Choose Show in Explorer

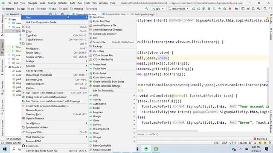(55, 110)
